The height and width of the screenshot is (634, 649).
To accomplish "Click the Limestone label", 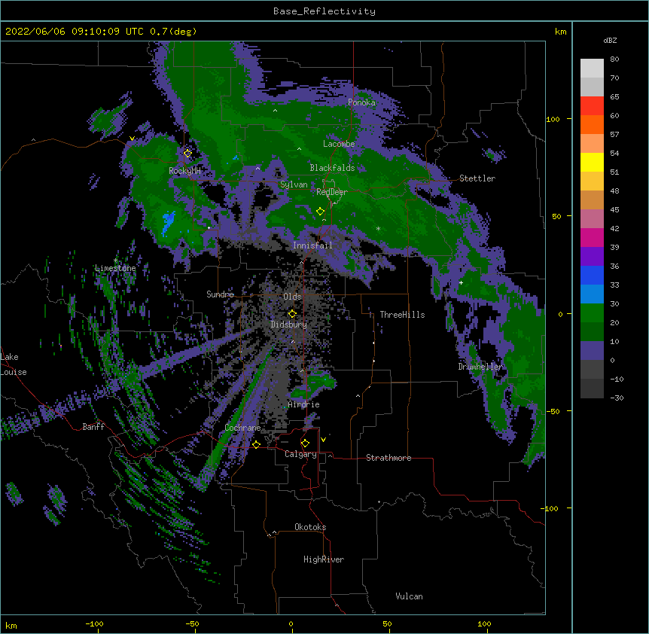I will click(115, 268).
